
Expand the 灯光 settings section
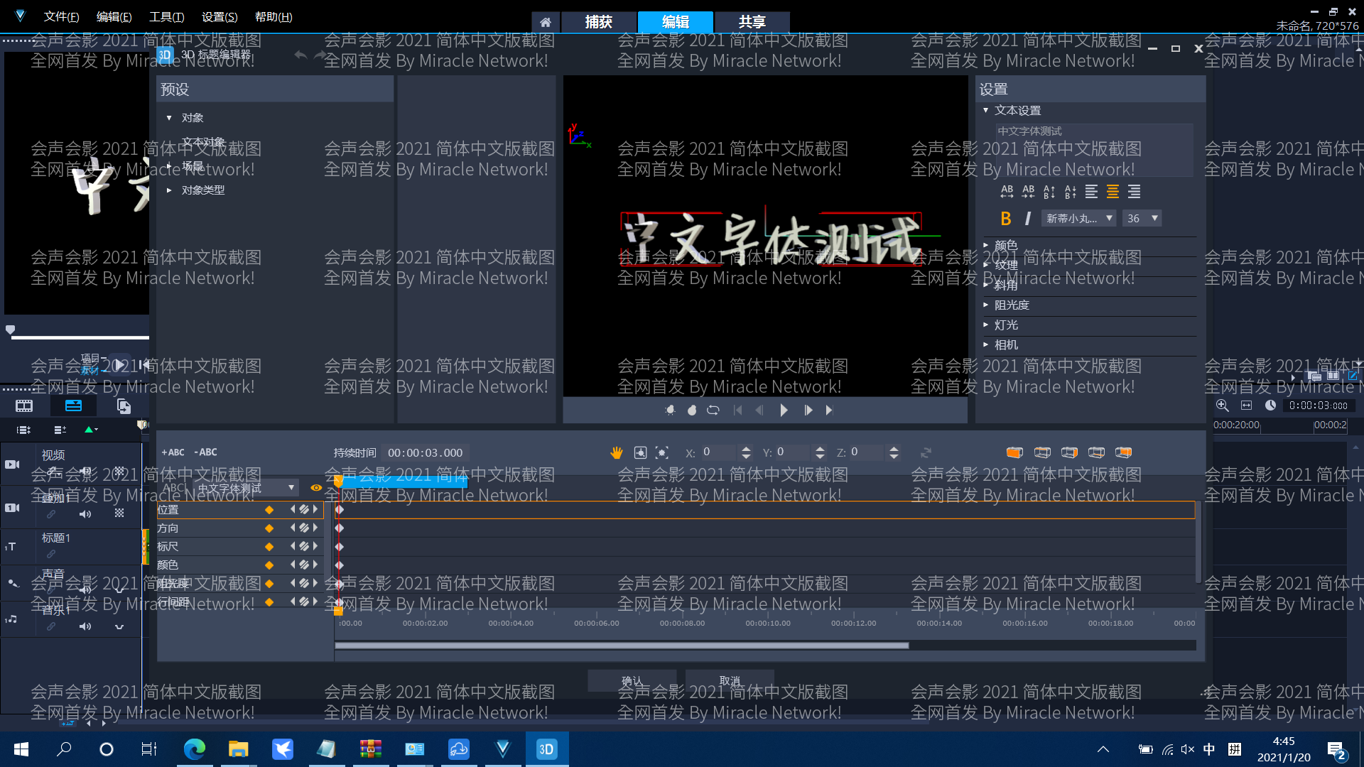point(986,325)
